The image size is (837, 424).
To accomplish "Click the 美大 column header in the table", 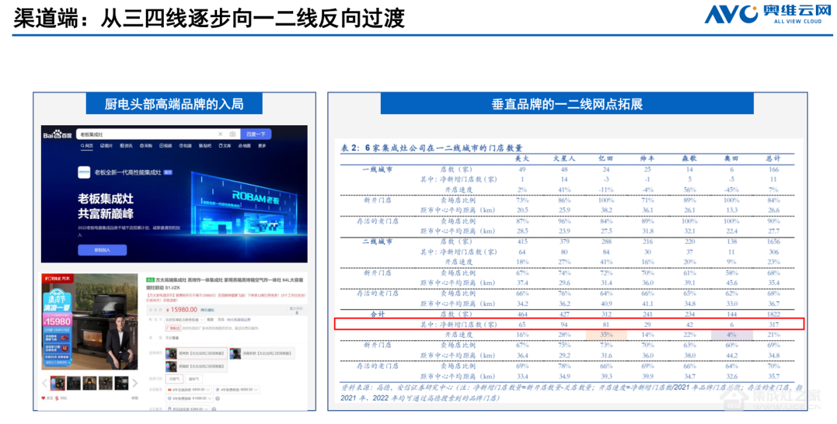I will click(522, 159).
